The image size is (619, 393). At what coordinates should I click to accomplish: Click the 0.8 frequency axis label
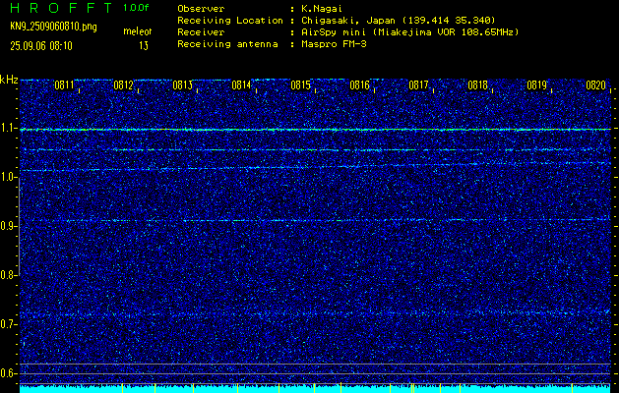point(8,275)
